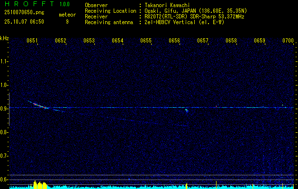Select the filename 2510070650.png

[x=24, y=12]
